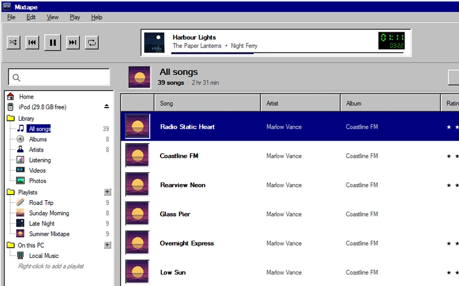Click the music note All songs icon
The width and height of the screenshot is (459, 286).
[x=21, y=128]
